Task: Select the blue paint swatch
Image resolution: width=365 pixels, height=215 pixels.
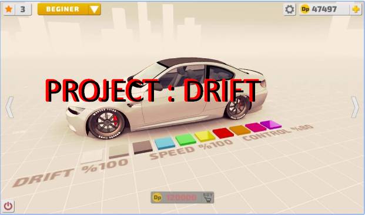Action: pyautogui.click(x=165, y=143)
